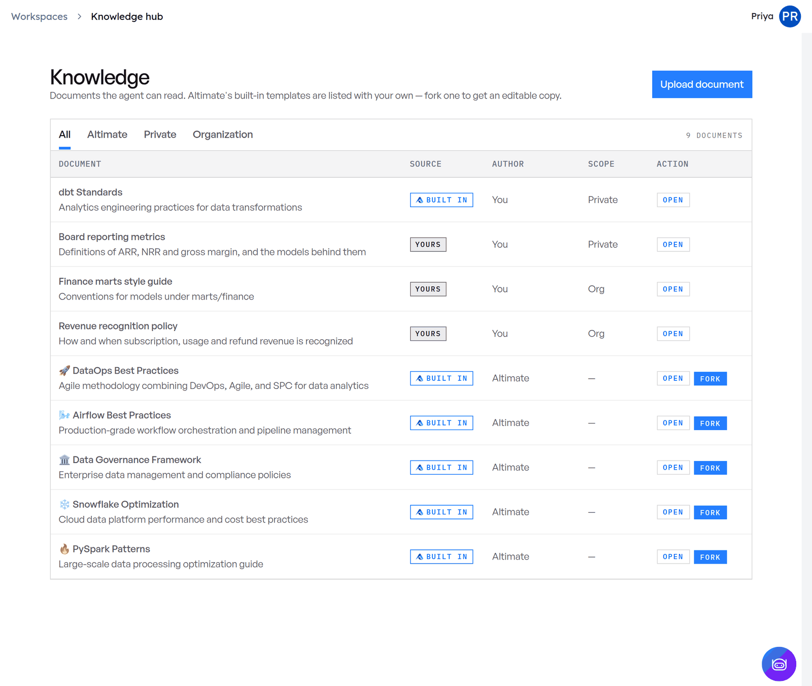Go to Workspaces breadcrumb link
Viewport: 812px width, 686px height.
coord(40,17)
